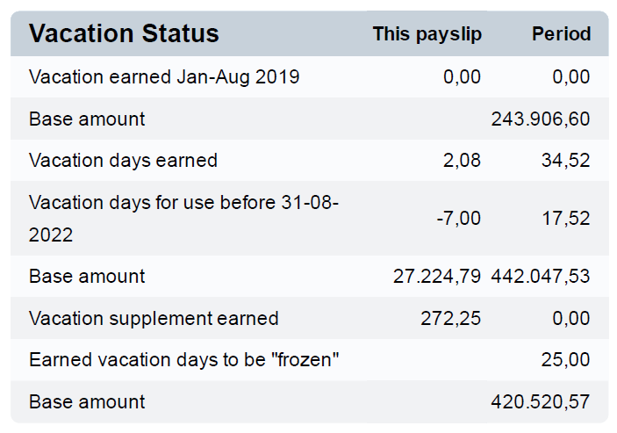Click the "Period" column header
617x433 pixels.
tap(561, 34)
